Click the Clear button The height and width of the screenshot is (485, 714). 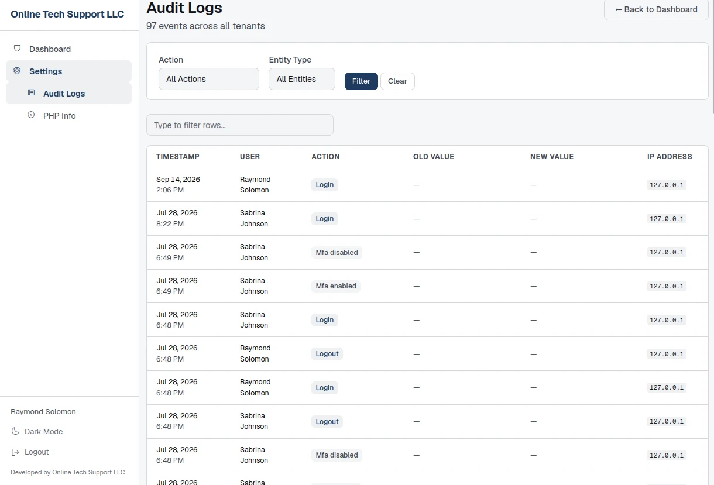click(397, 81)
